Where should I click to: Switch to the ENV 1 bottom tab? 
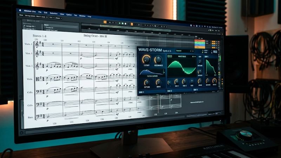tap(205, 90)
